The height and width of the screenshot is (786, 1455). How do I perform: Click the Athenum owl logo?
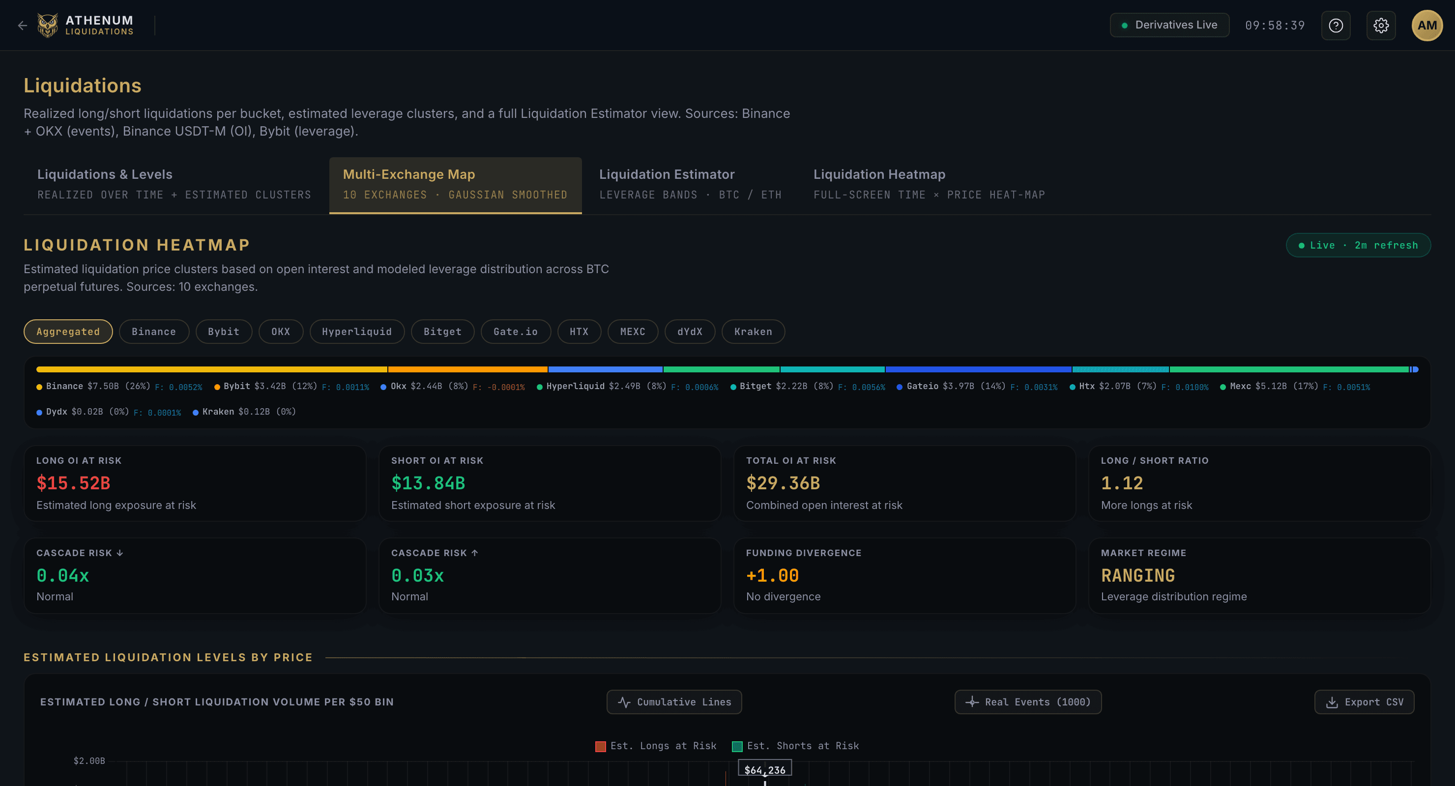click(x=48, y=26)
